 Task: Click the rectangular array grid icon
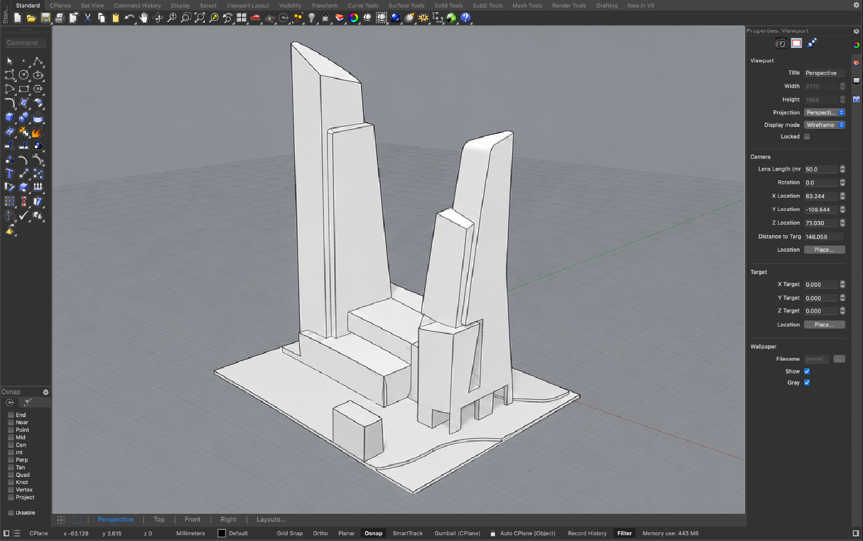(x=10, y=201)
